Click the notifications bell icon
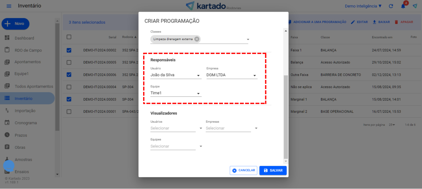 [x=403, y=6]
